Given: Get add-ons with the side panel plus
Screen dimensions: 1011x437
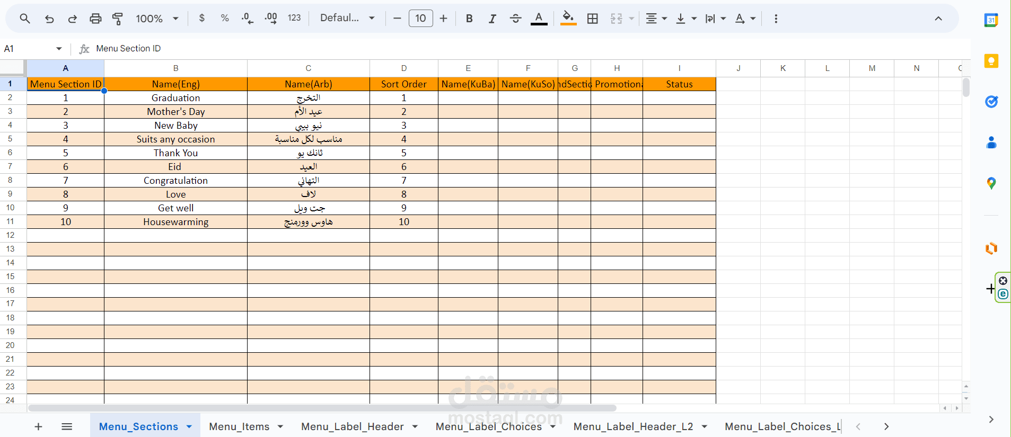Looking at the screenshot, I should click(990, 289).
